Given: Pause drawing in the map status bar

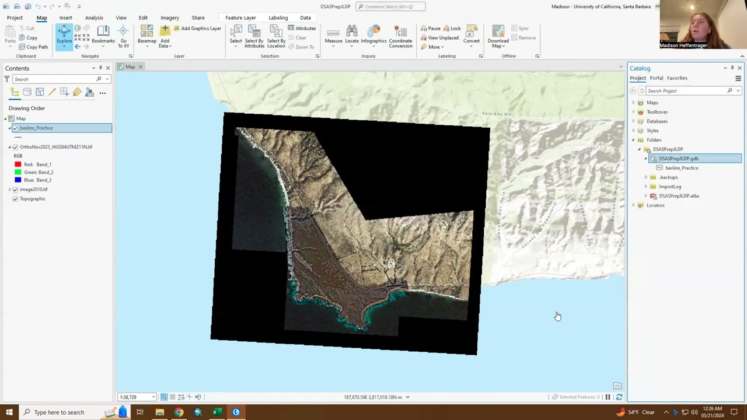Looking at the screenshot, I should tap(608, 397).
